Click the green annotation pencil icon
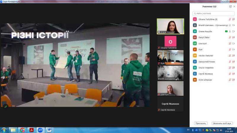This screenshot has width=237, height=133. pos(5,107)
